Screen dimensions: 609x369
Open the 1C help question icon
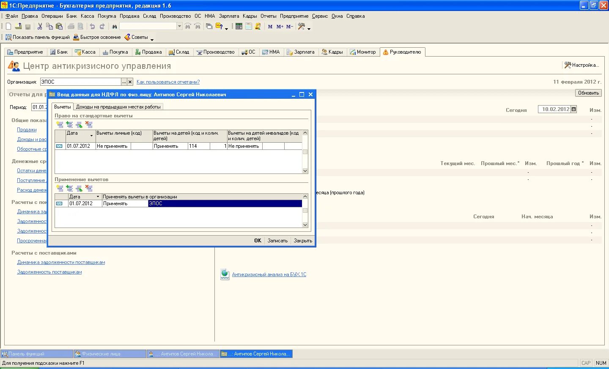[x=219, y=26]
